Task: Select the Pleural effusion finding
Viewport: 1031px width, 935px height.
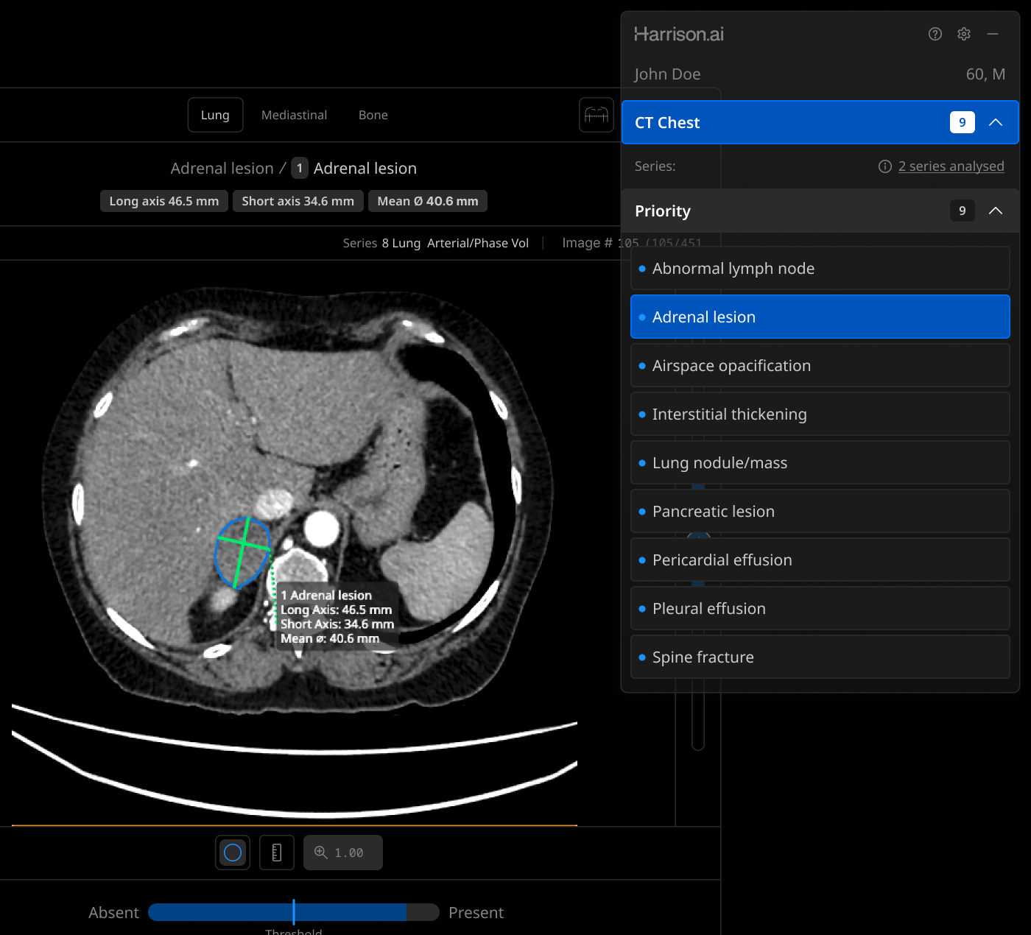Action: pos(820,609)
